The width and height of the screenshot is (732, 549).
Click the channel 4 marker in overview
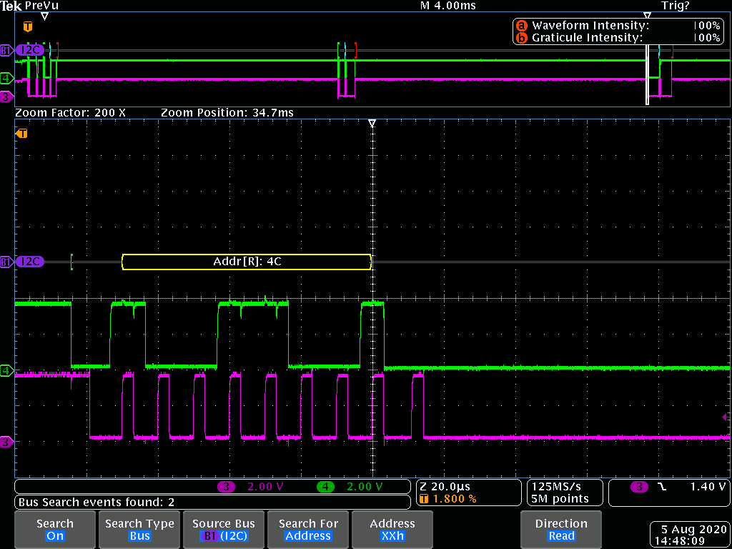pos(6,78)
